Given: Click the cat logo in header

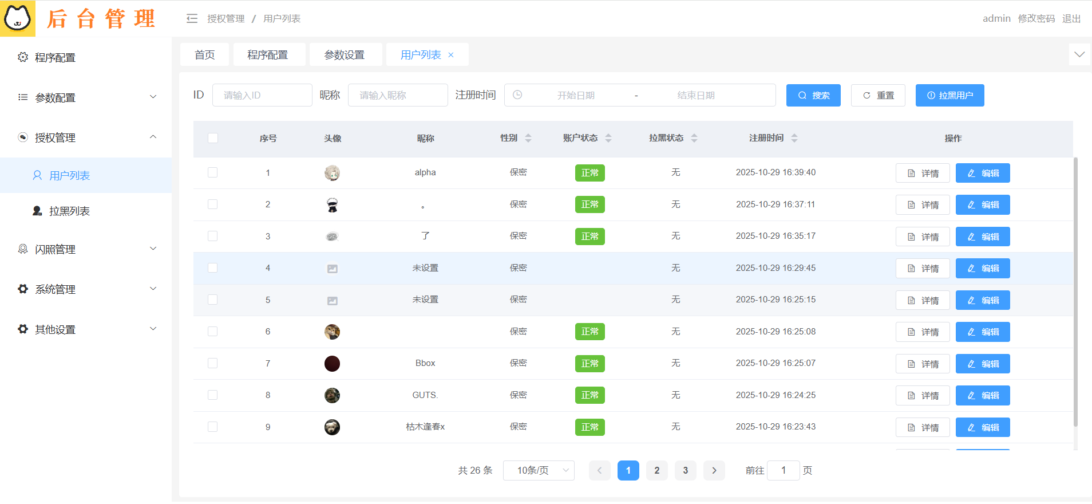Looking at the screenshot, I should [x=17, y=18].
